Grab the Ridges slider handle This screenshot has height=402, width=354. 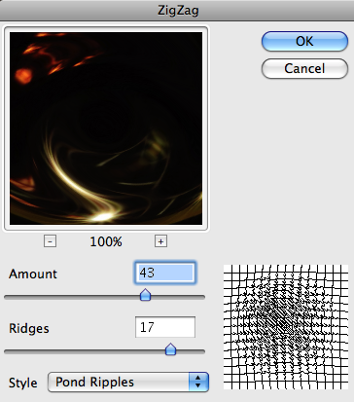[170, 349]
